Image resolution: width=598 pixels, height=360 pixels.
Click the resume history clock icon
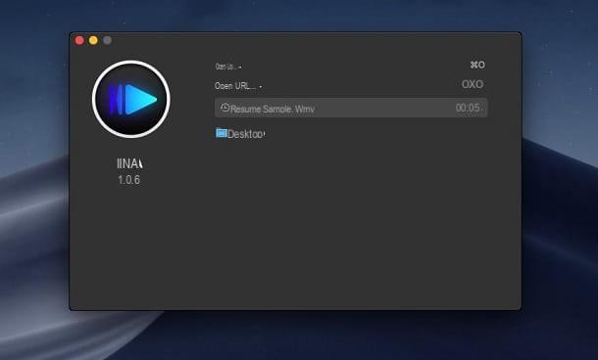224,108
